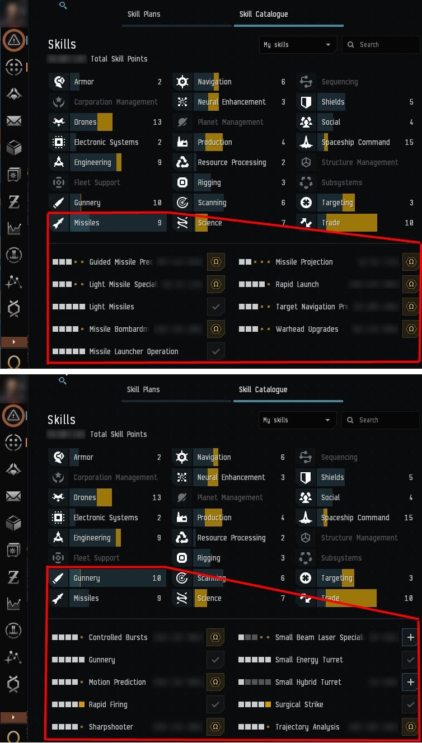The width and height of the screenshot is (422, 743).
Task: Click the Omega icon beside Controlled Bursts
Action: click(215, 637)
